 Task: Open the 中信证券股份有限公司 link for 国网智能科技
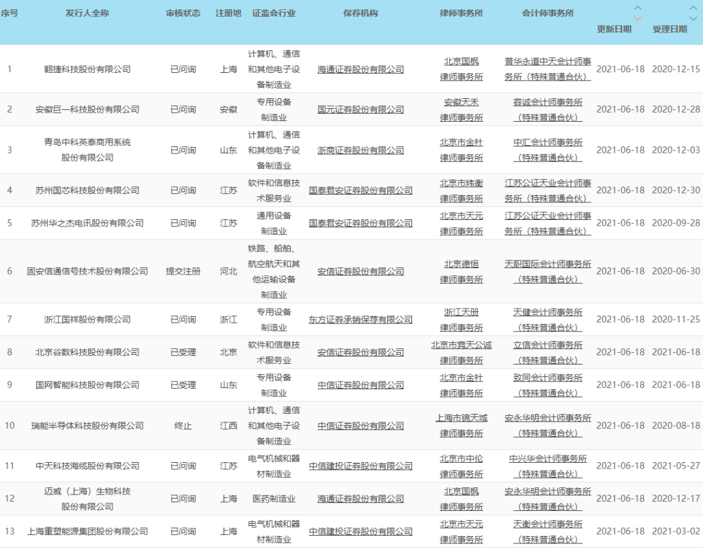[360, 385]
